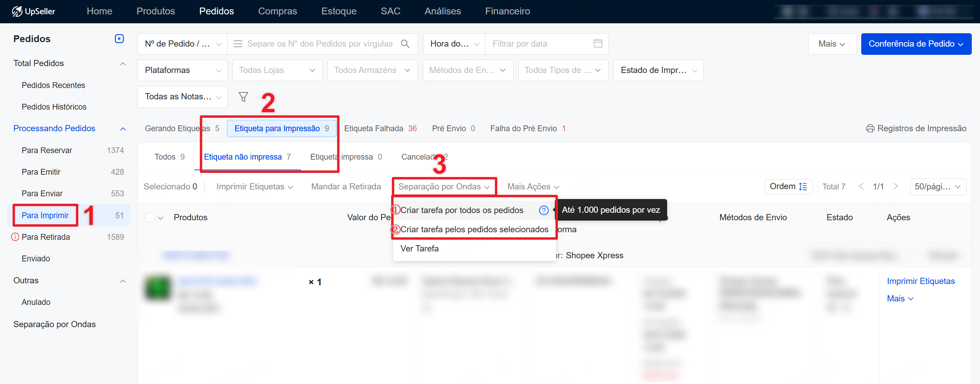Click the video tutorial icon beside Pedidos
This screenshot has width=980, height=384.
119,39
